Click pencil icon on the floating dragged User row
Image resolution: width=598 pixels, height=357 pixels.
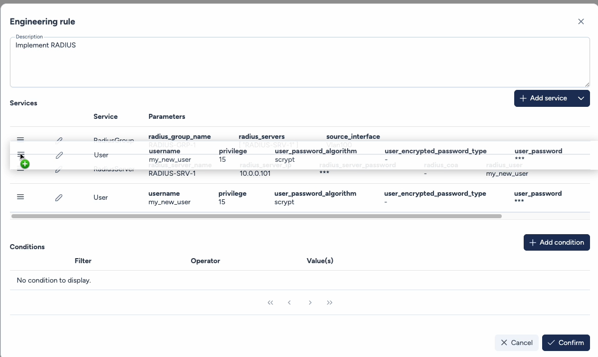tap(59, 155)
